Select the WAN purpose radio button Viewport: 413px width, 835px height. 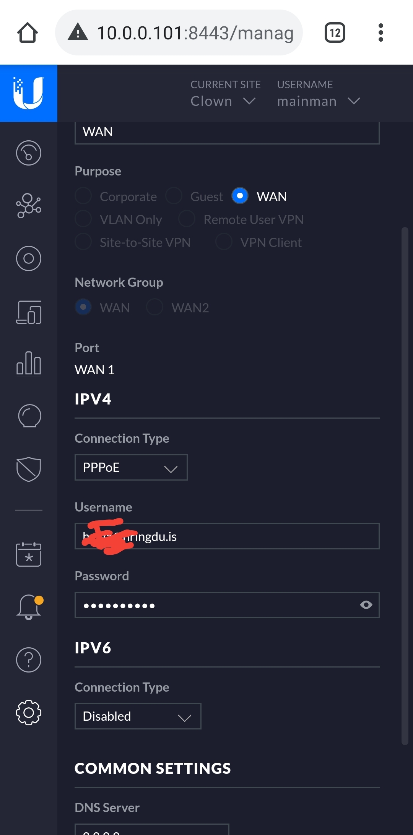tap(240, 196)
